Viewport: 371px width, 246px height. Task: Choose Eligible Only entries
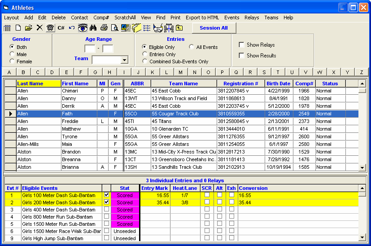point(144,47)
